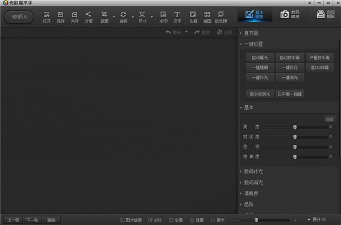Open the undo history dropdown arrow
Viewport: 341px width, 225px height.
186,32
